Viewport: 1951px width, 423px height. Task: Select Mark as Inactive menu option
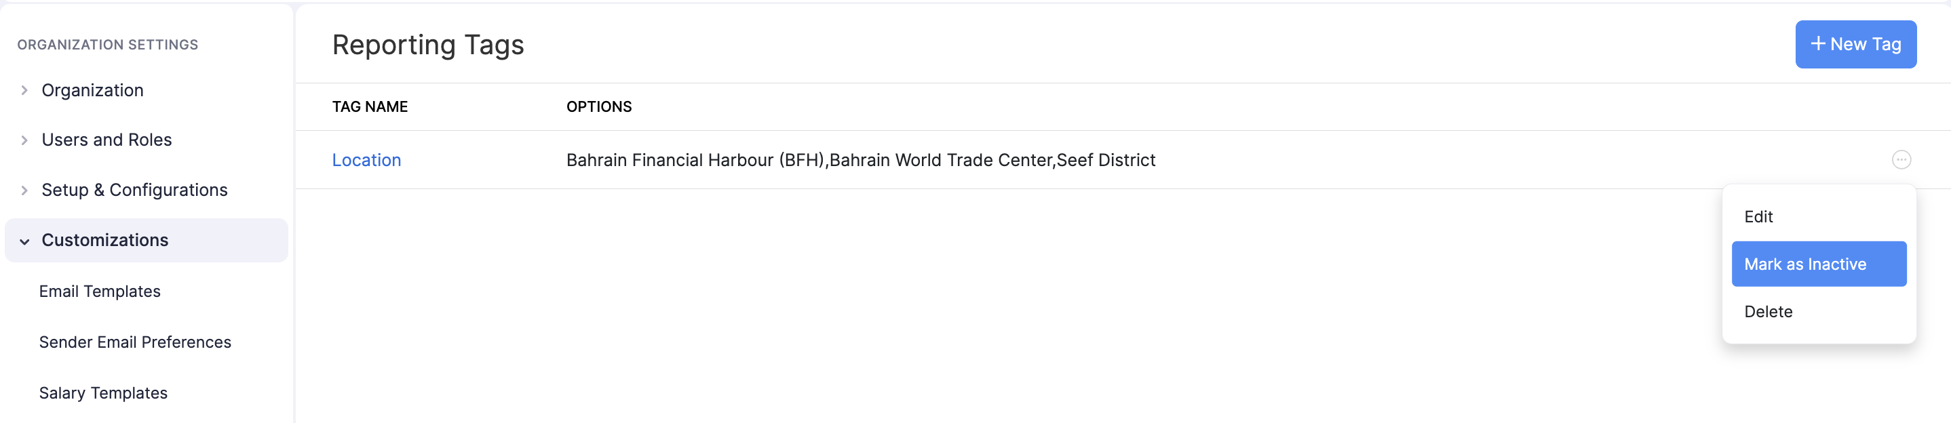(1805, 265)
